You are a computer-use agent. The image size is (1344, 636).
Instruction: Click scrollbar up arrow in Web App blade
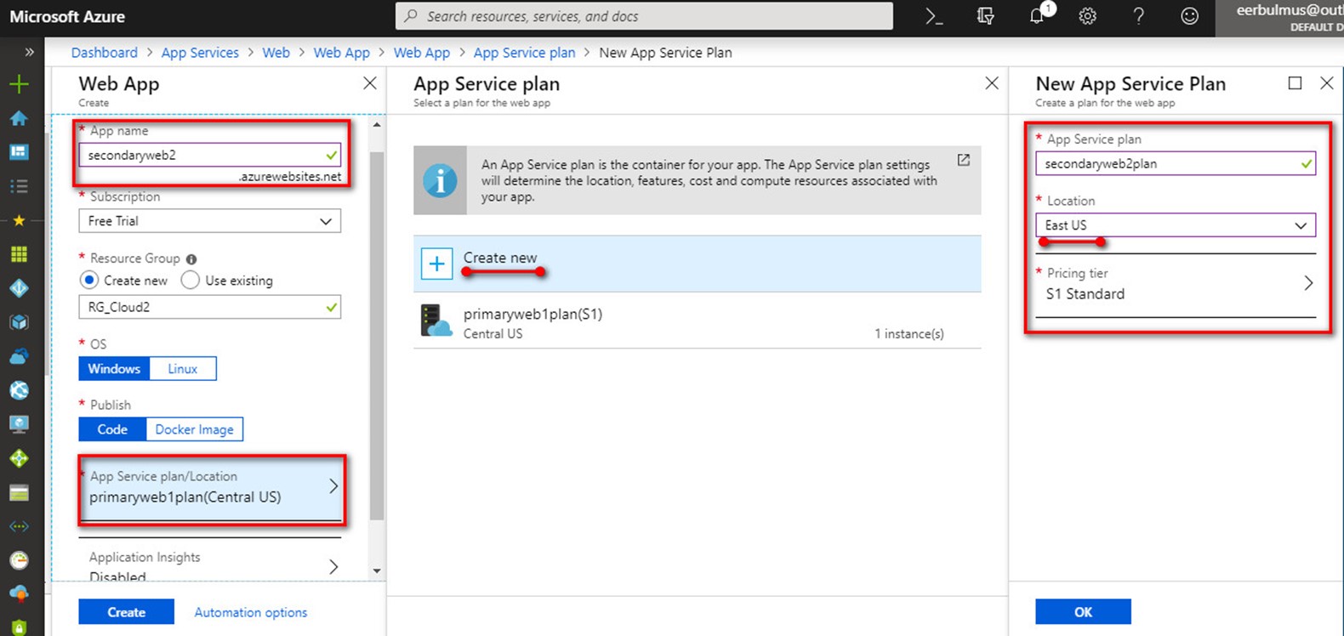pos(377,125)
